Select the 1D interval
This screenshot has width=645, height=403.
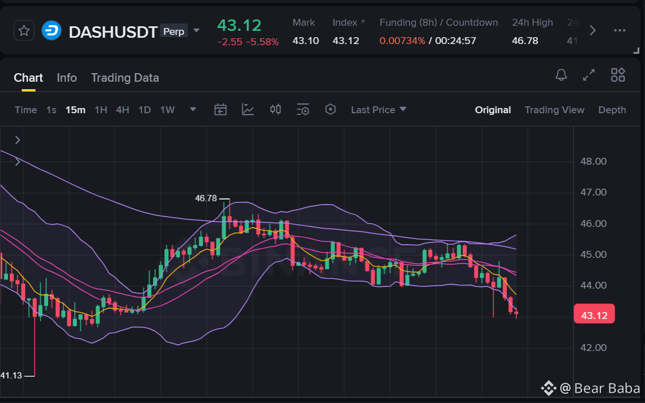pos(144,110)
